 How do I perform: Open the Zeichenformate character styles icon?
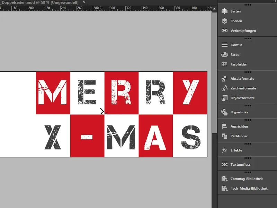(x=224, y=88)
